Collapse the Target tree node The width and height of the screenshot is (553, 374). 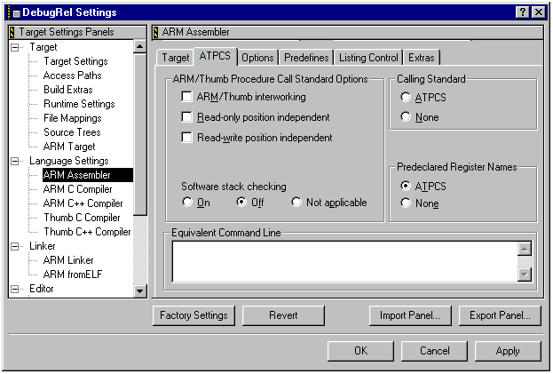point(16,47)
